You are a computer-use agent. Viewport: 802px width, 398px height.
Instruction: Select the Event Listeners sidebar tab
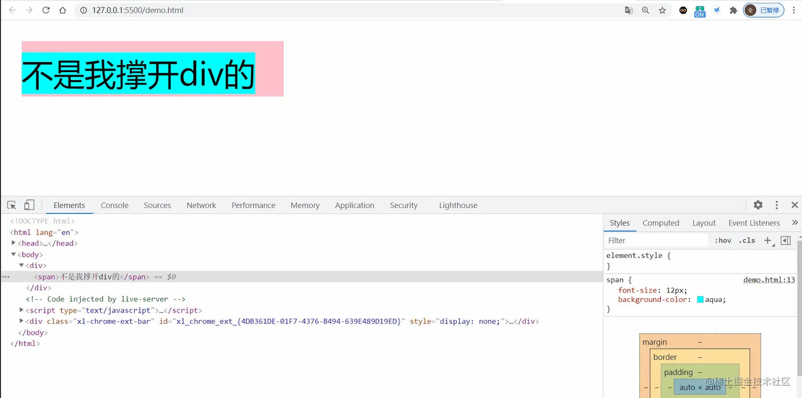(x=754, y=223)
